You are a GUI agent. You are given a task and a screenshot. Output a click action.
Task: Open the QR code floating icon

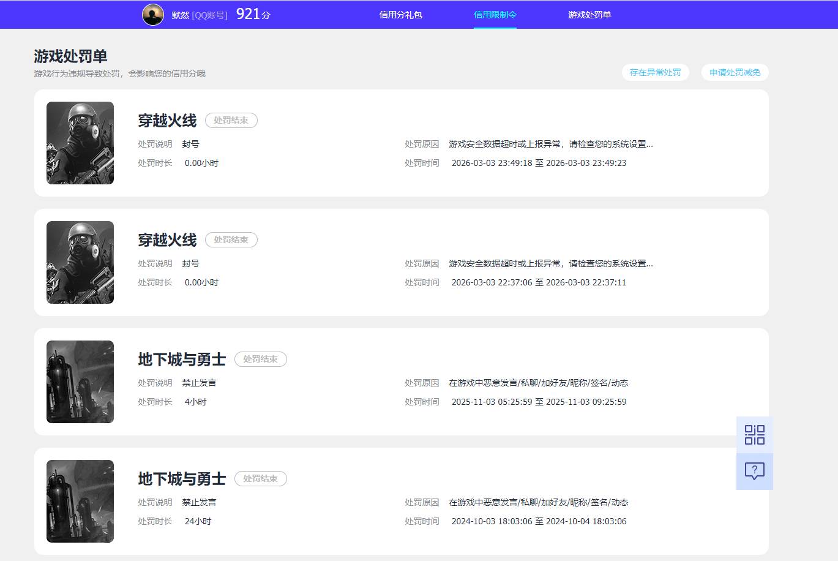tap(754, 435)
